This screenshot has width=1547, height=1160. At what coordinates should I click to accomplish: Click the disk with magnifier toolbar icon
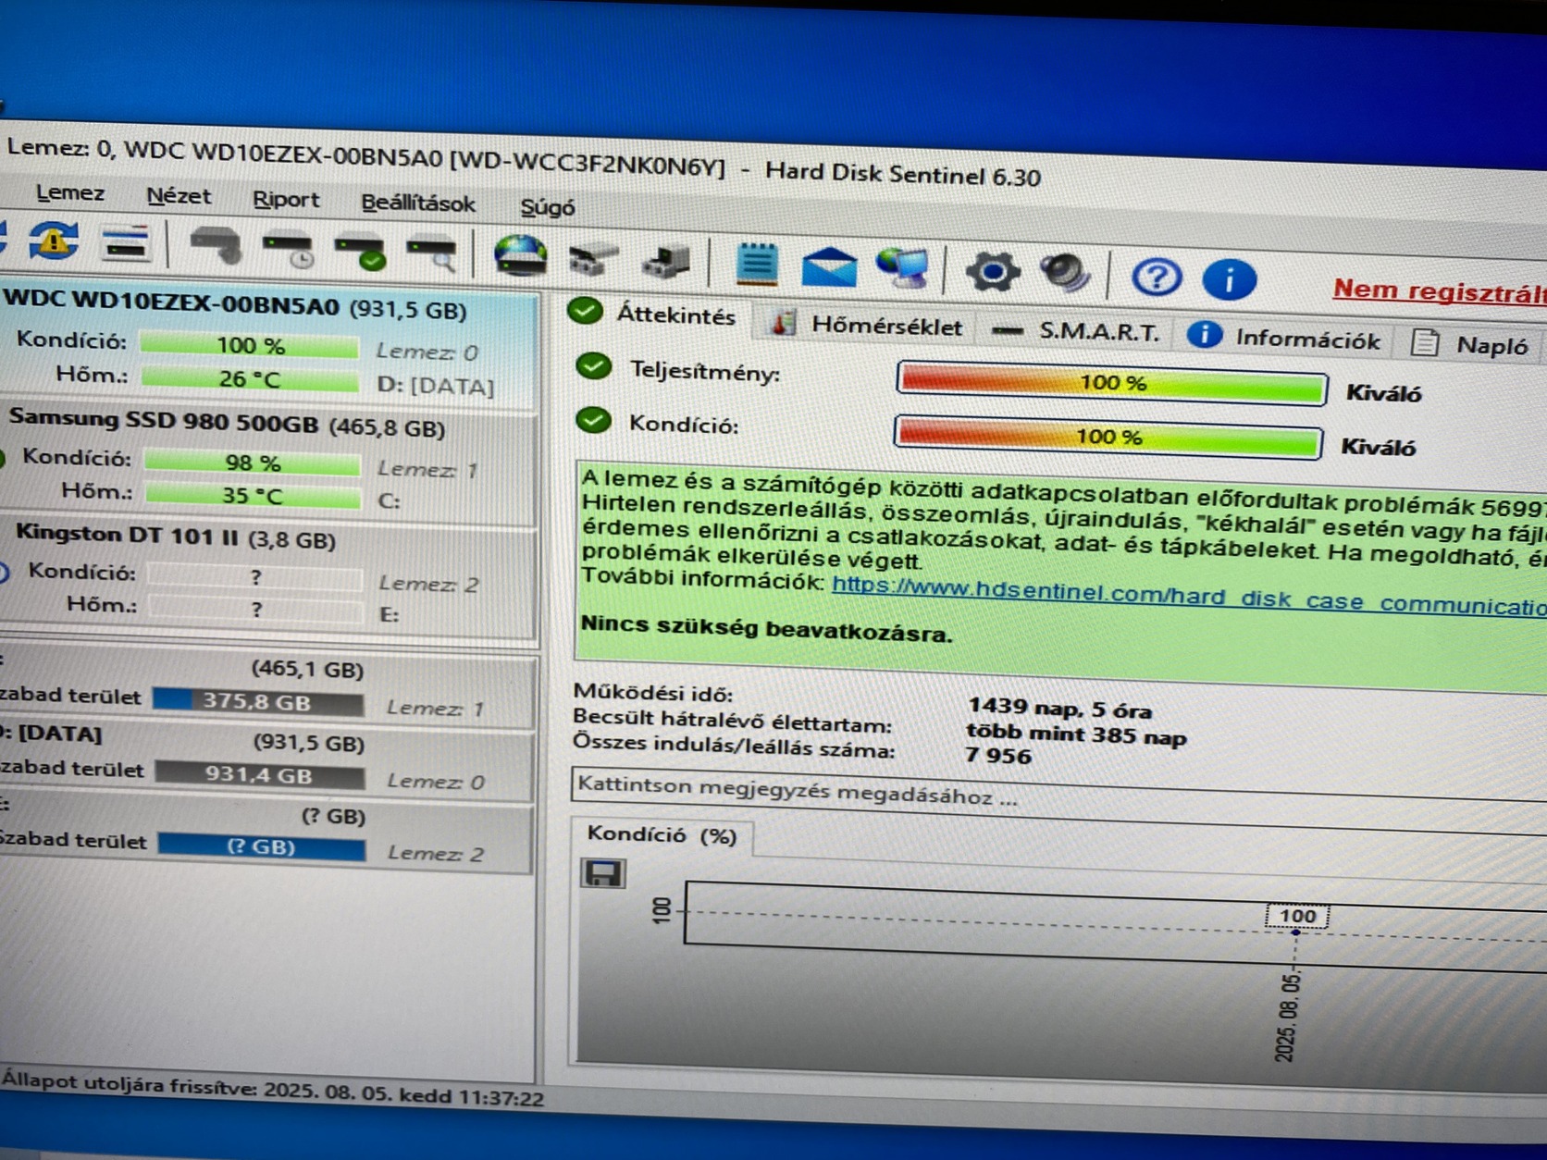click(x=432, y=255)
